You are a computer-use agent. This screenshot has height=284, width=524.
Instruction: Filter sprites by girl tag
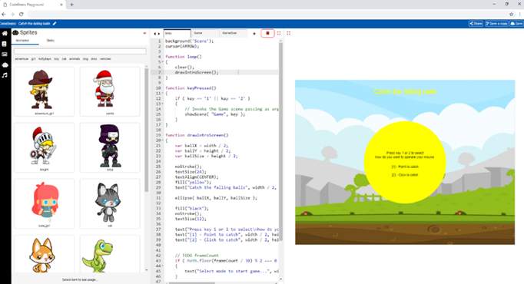pyautogui.click(x=33, y=59)
